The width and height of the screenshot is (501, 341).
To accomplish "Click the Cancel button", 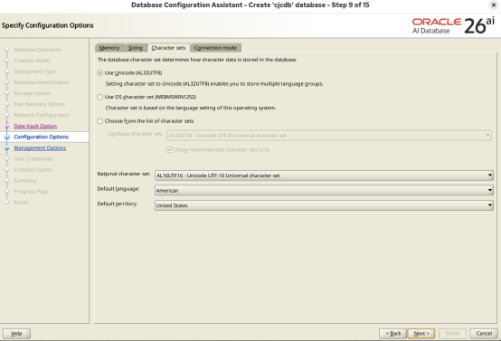I will coord(484,334).
